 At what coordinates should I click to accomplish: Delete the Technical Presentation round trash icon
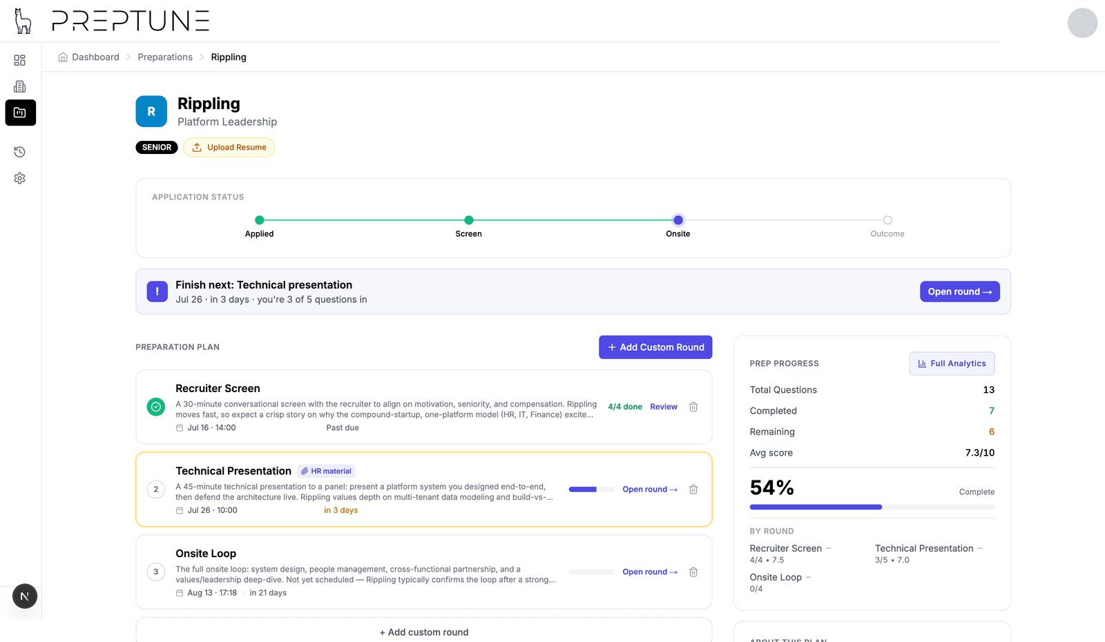point(693,489)
